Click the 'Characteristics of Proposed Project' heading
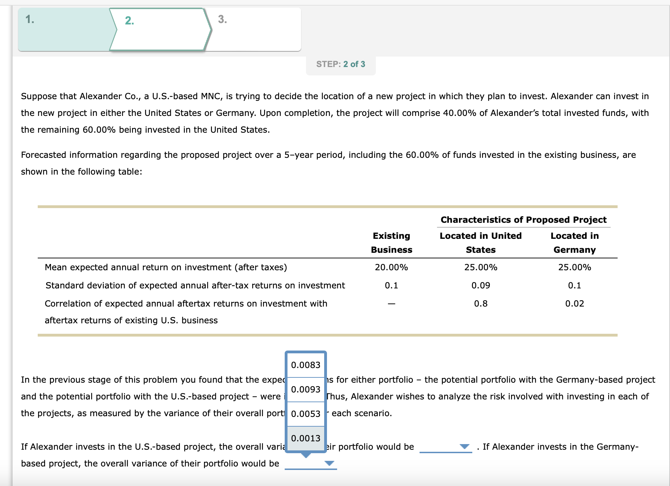The width and height of the screenshot is (670, 486). coord(524,220)
